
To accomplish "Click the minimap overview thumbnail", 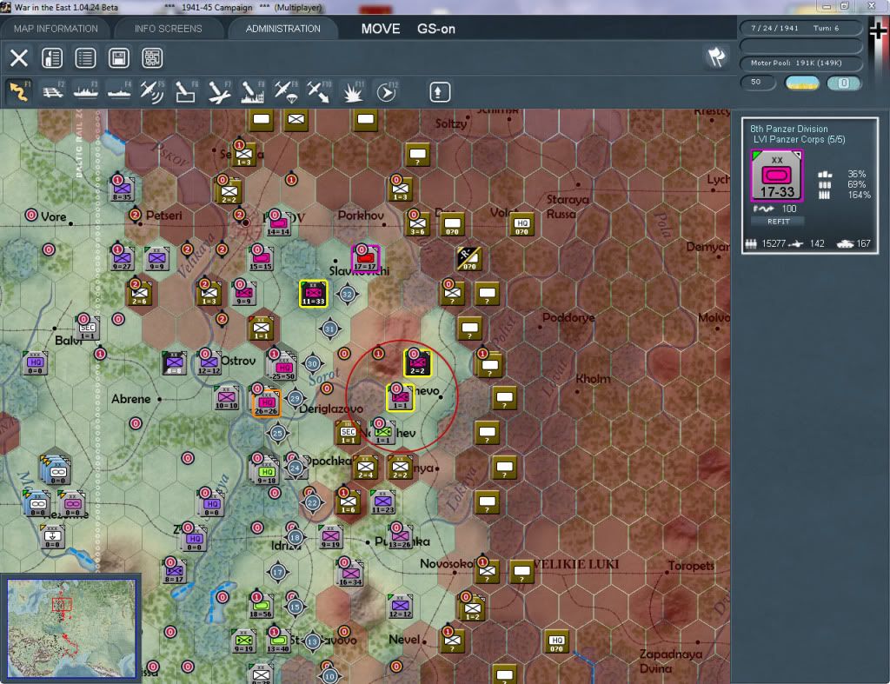I will point(71,628).
